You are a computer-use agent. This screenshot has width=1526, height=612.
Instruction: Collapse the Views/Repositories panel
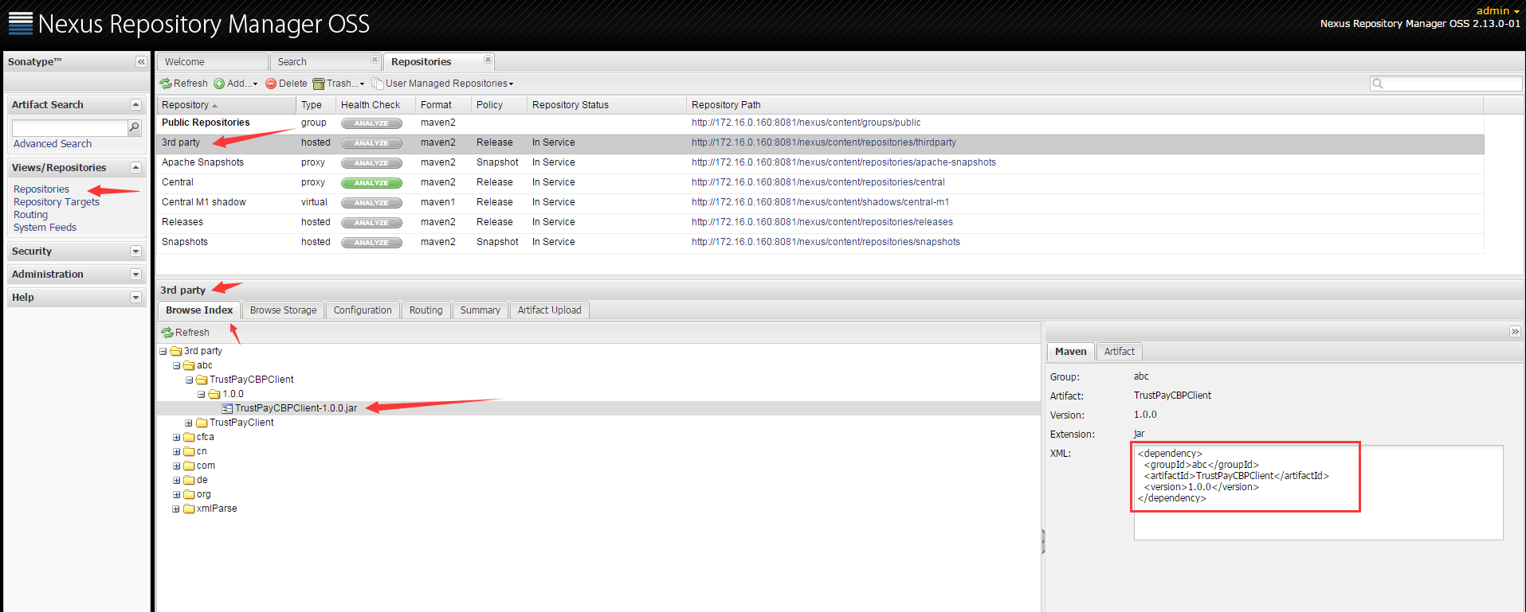pyautogui.click(x=135, y=168)
